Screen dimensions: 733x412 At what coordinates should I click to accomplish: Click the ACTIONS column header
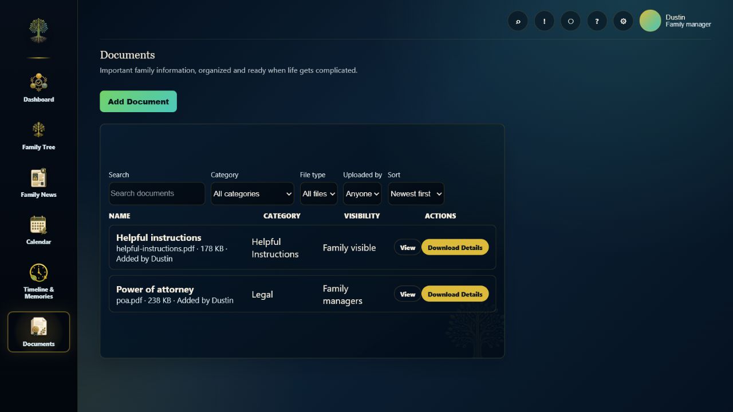[440, 216]
